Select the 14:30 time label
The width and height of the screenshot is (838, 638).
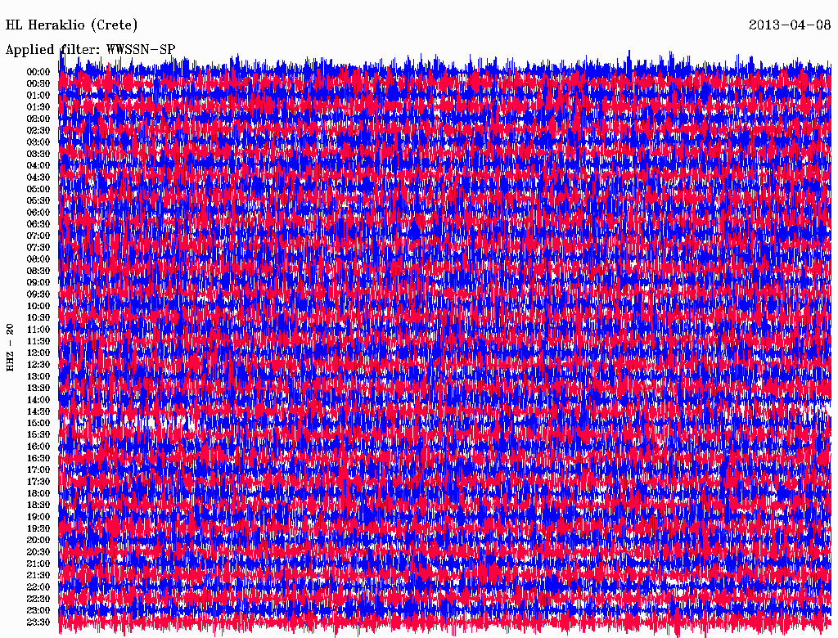tap(38, 411)
